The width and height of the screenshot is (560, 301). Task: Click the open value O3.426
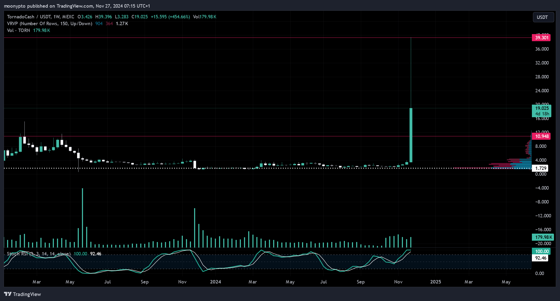[x=85, y=17]
